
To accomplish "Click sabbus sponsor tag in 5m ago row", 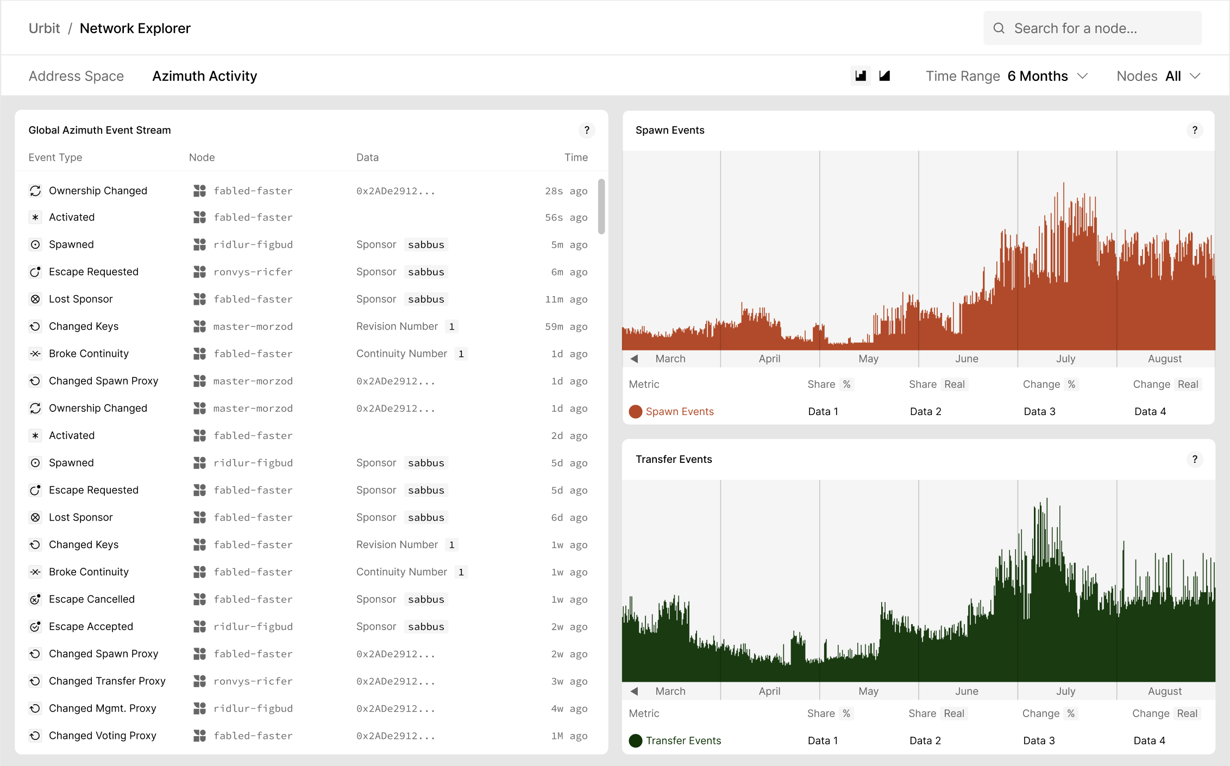I will [426, 244].
